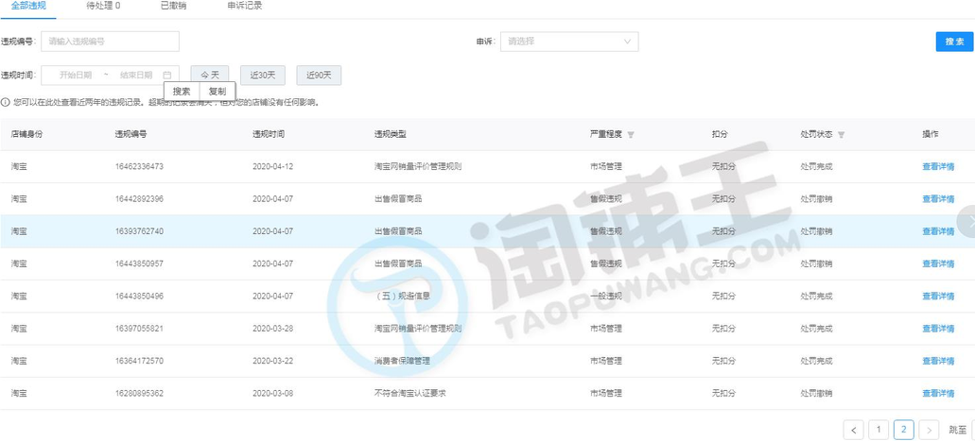975x441 pixels.
Task: Choose 搜索 in the context popup
Action: pyautogui.click(x=182, y=92)
